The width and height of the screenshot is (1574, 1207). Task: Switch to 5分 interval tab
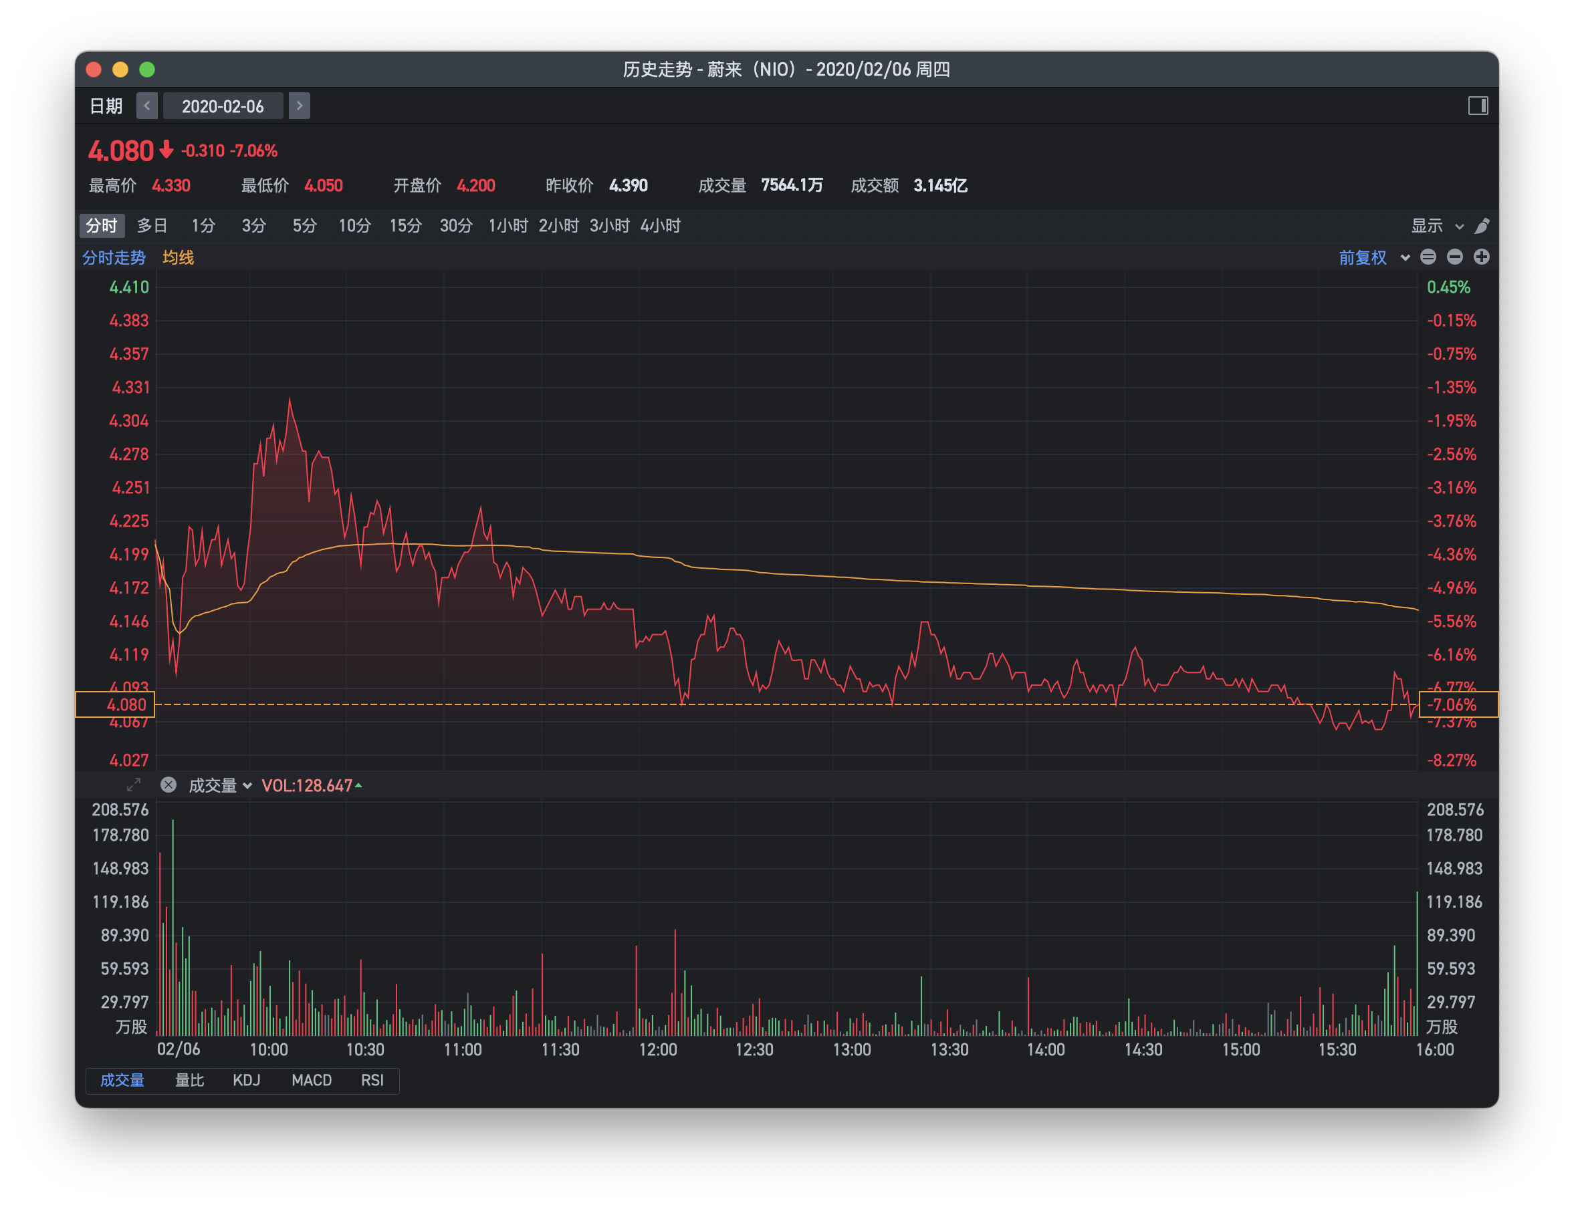point(304,226)
